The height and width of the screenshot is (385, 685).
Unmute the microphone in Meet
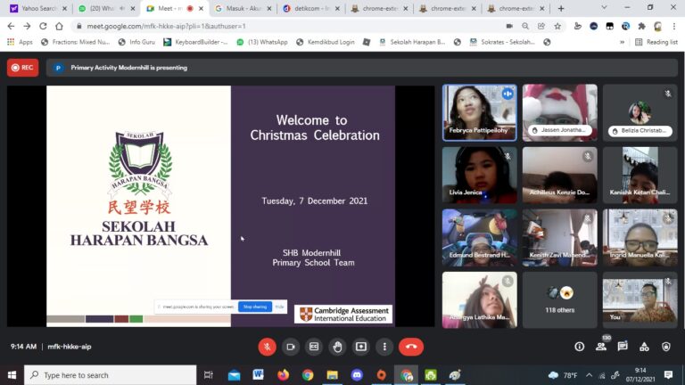267,347
